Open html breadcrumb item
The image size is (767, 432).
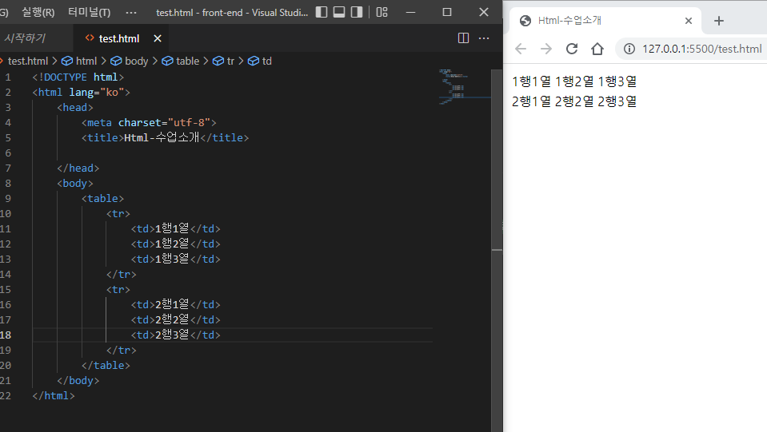86,61
